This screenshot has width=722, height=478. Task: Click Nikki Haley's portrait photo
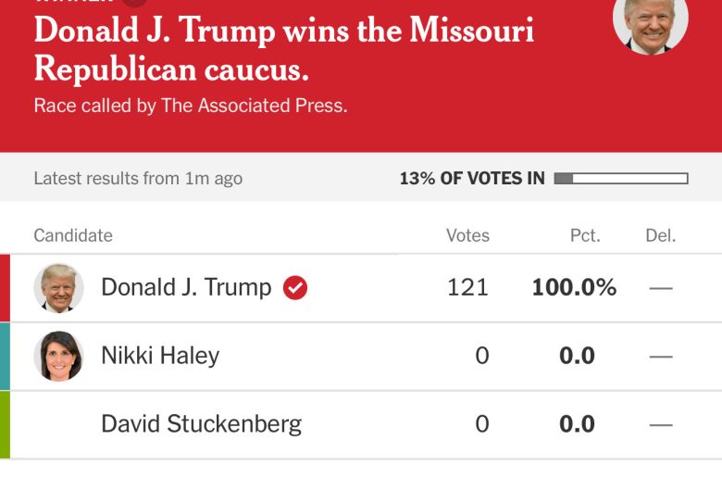(59, 357)
